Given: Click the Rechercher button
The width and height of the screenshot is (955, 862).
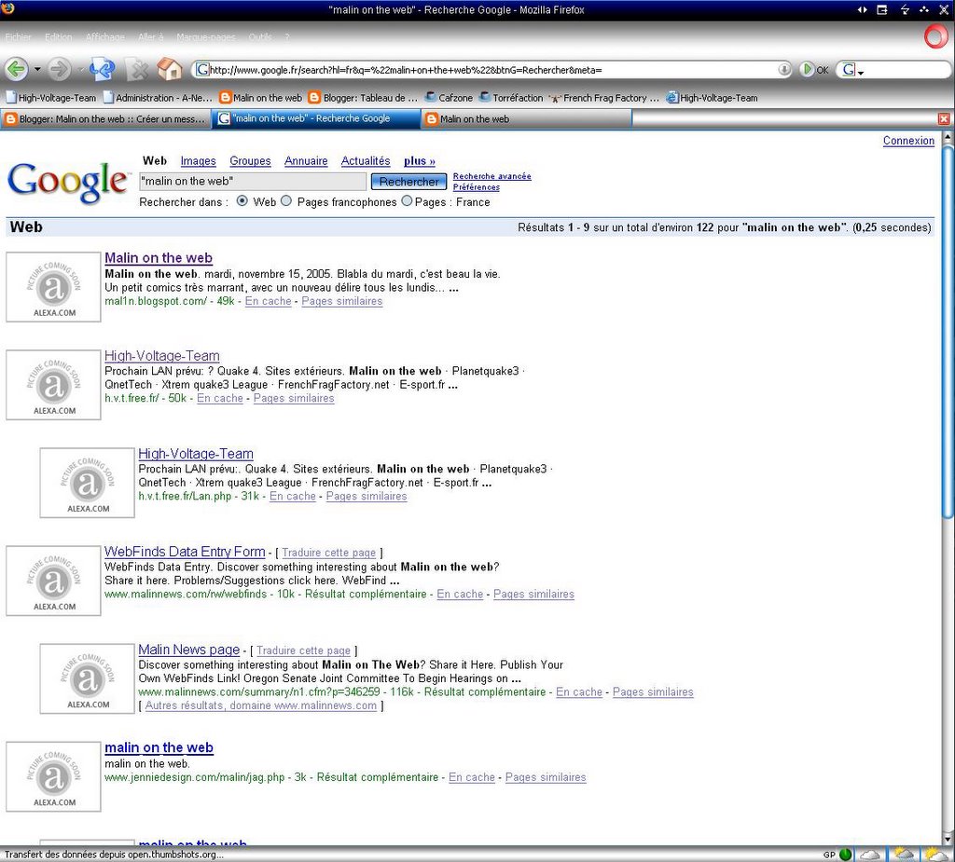Looking at the screenshot, I should pos(408,182).
